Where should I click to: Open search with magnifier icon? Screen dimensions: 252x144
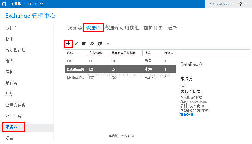pyautogui.click(x=92, y=44)
